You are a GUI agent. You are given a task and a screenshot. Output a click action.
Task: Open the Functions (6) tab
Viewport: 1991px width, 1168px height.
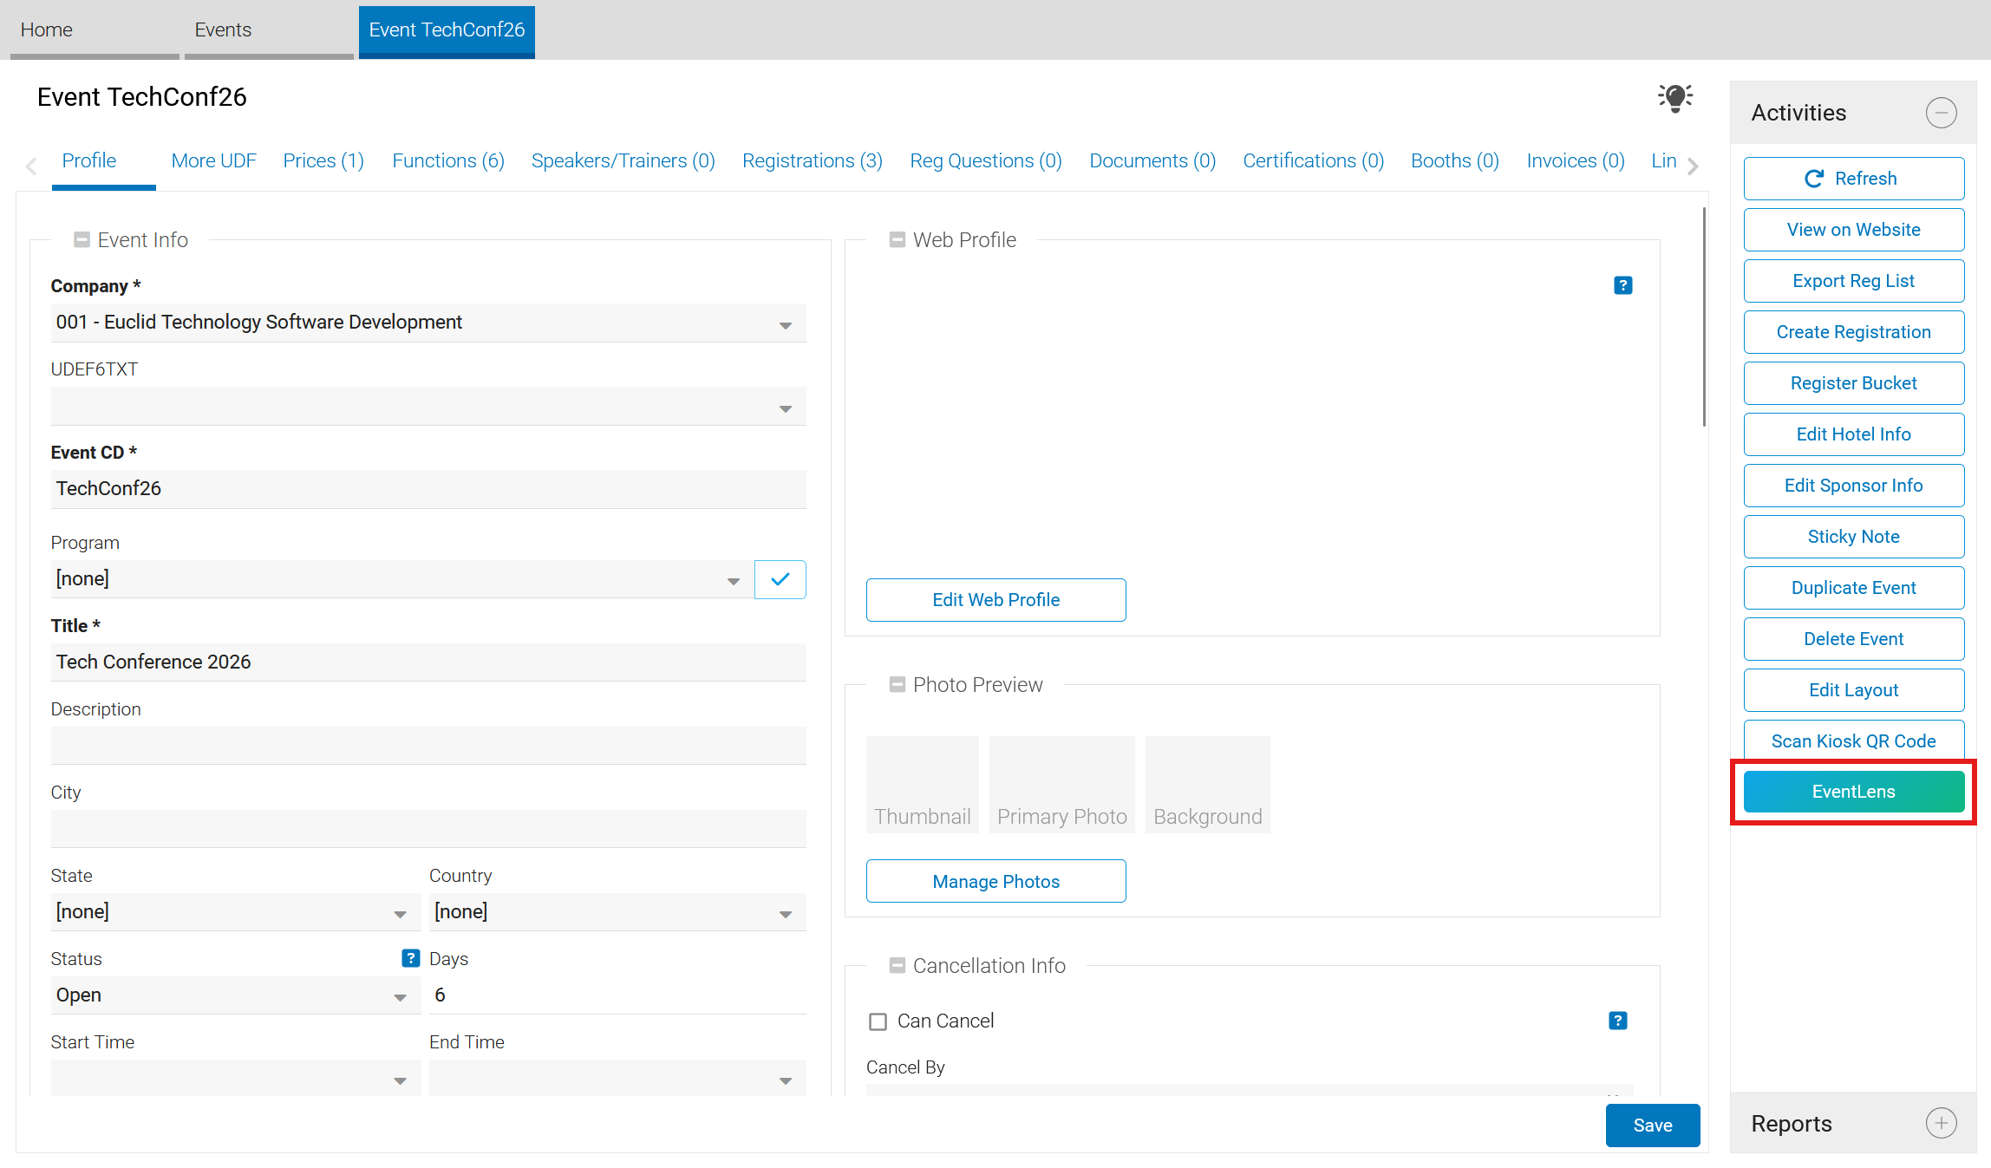click(x=448, y=161)
